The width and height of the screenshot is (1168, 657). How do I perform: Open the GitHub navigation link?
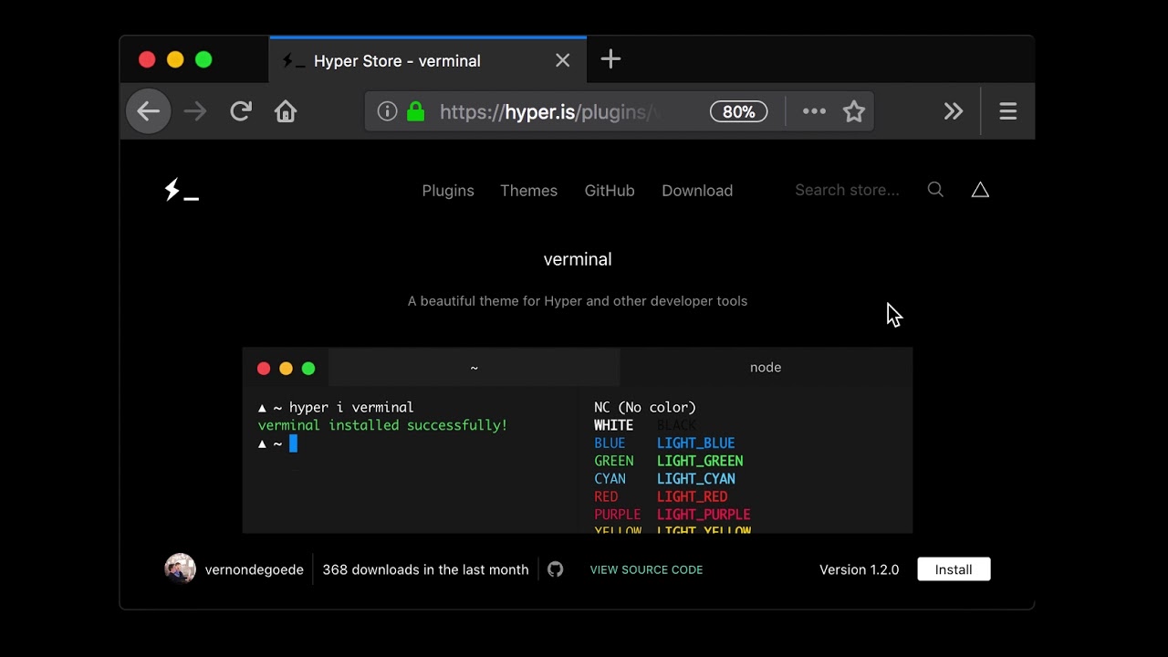(610, 191)
